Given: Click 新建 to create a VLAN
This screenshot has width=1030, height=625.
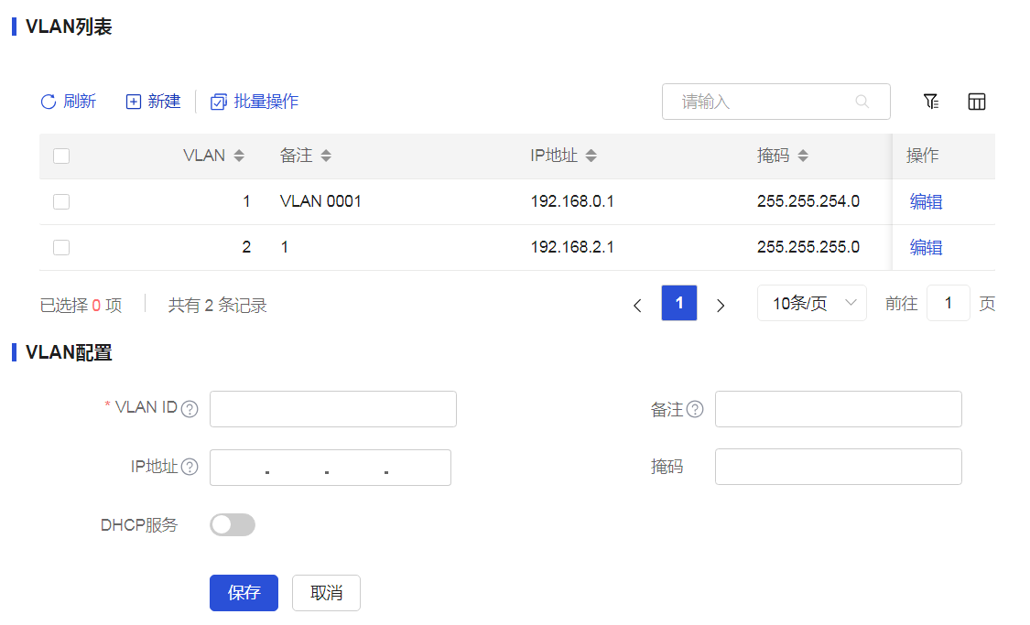Looking at the screenshot, I should (x=153, y=102).
